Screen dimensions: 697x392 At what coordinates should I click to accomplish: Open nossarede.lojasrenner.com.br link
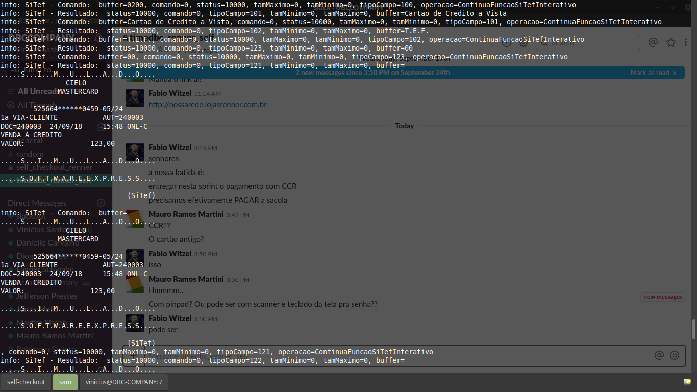[x=207, y=105]
